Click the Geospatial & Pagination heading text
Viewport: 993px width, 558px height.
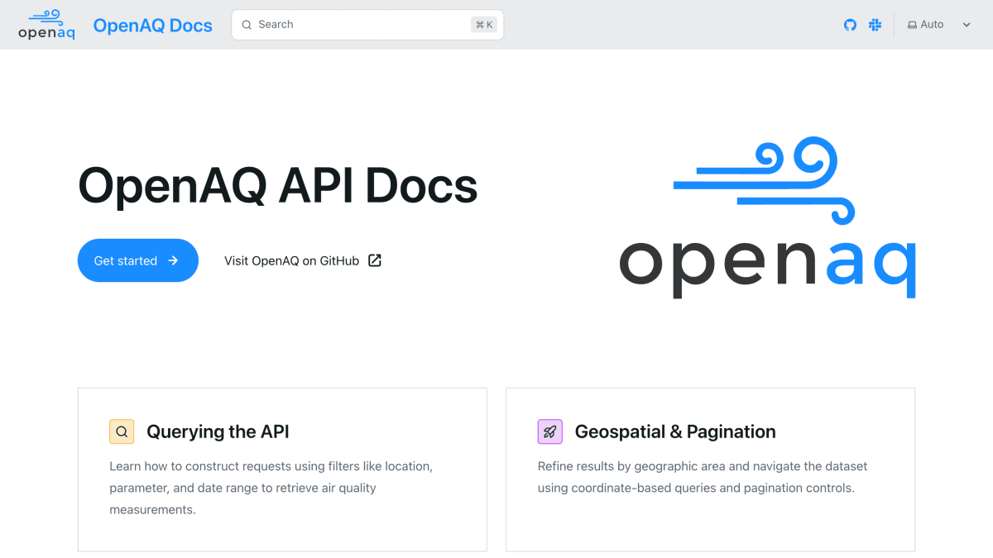[x=675, y=432]
